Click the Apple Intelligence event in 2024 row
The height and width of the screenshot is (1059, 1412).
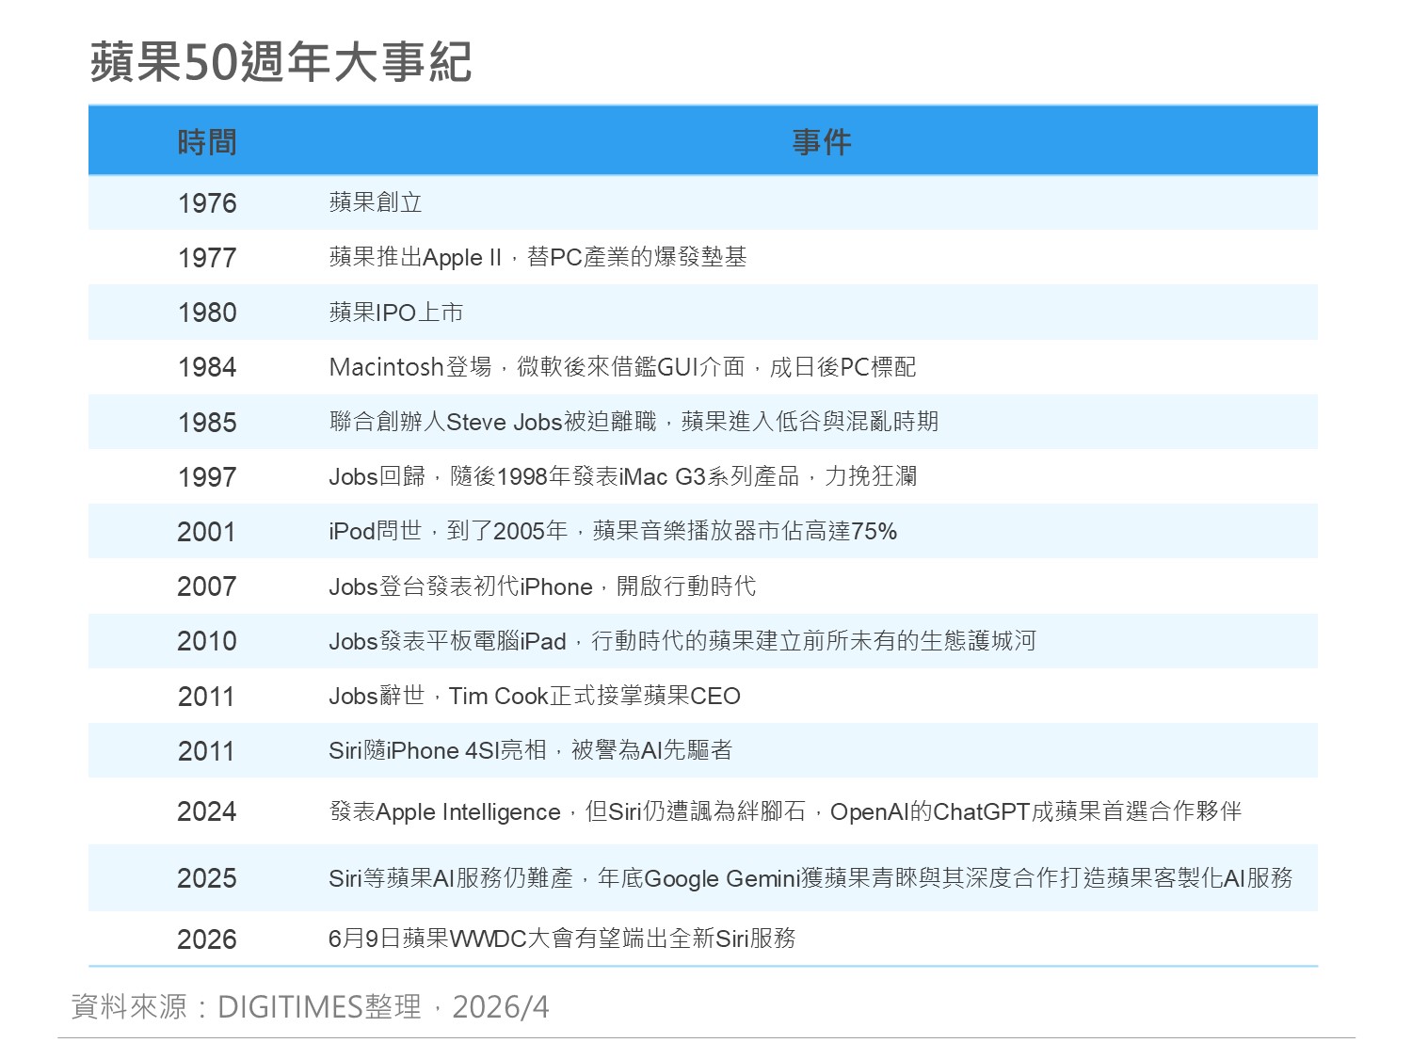[x=785, y=811]
